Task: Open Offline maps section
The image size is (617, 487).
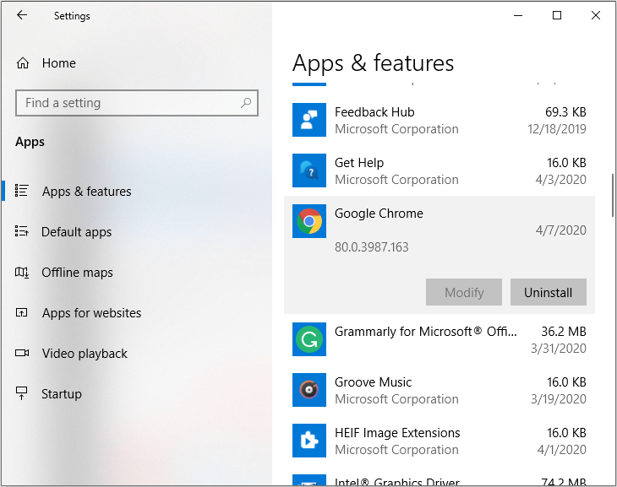Action: point(77,273)
